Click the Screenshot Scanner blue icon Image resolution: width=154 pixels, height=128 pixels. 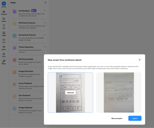click(x=15, y=36)
